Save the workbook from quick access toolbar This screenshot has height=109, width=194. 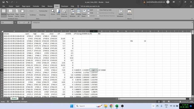pyautogui.click(x=3, y=2)
